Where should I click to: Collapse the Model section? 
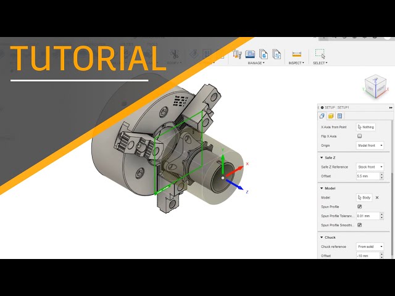coord(322,188)
